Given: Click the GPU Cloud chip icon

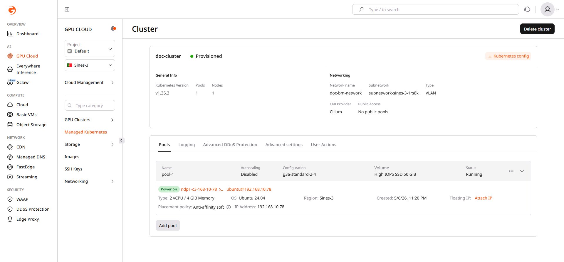Looking at the screenshot, I should [10, 56].
